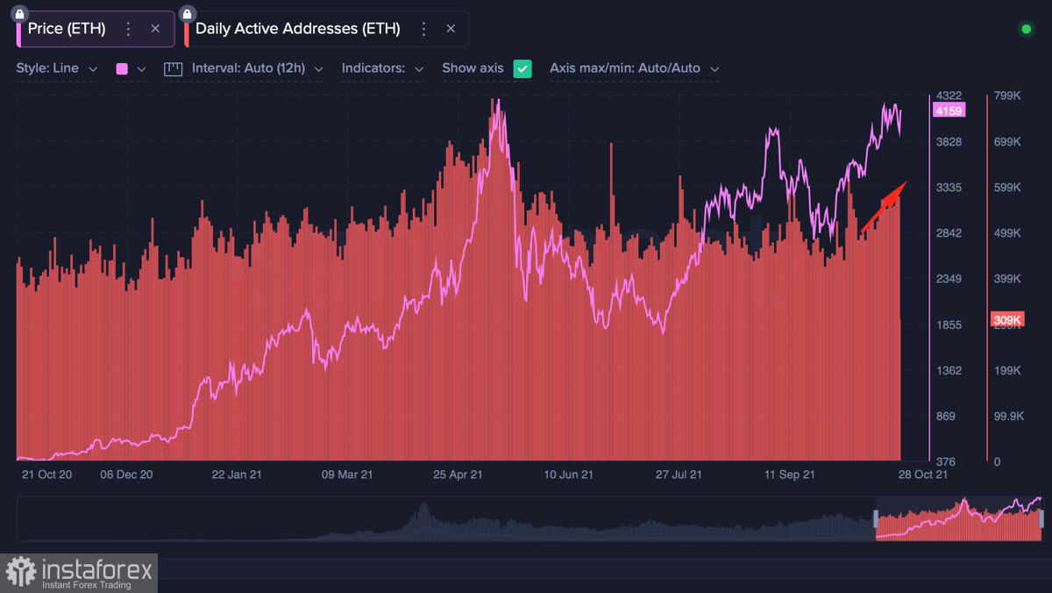Click the 309K active addresses label
Image resolution: width=1052 pixels, height=593 pixels.
pos(1007,320)
